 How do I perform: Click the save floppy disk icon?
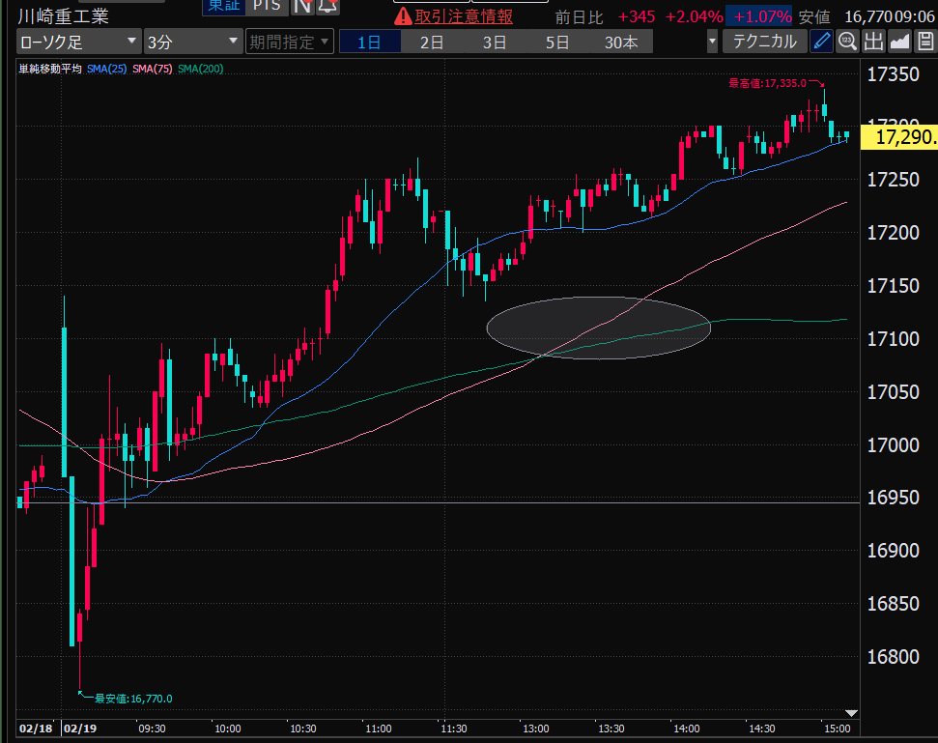pos(924,41)
